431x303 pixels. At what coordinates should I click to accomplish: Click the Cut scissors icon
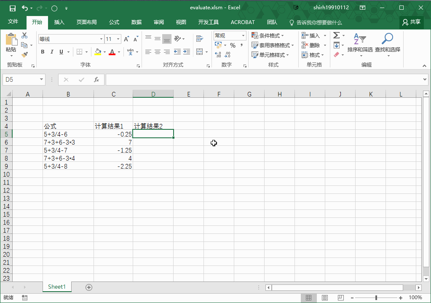pyautogui.click(x=24, y=35)
